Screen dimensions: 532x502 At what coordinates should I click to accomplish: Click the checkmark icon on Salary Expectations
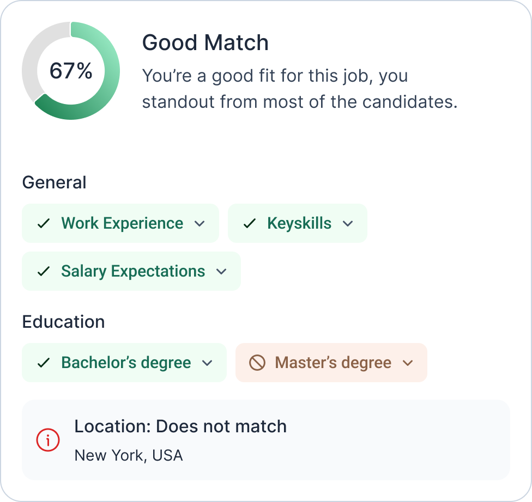[45, 271]
